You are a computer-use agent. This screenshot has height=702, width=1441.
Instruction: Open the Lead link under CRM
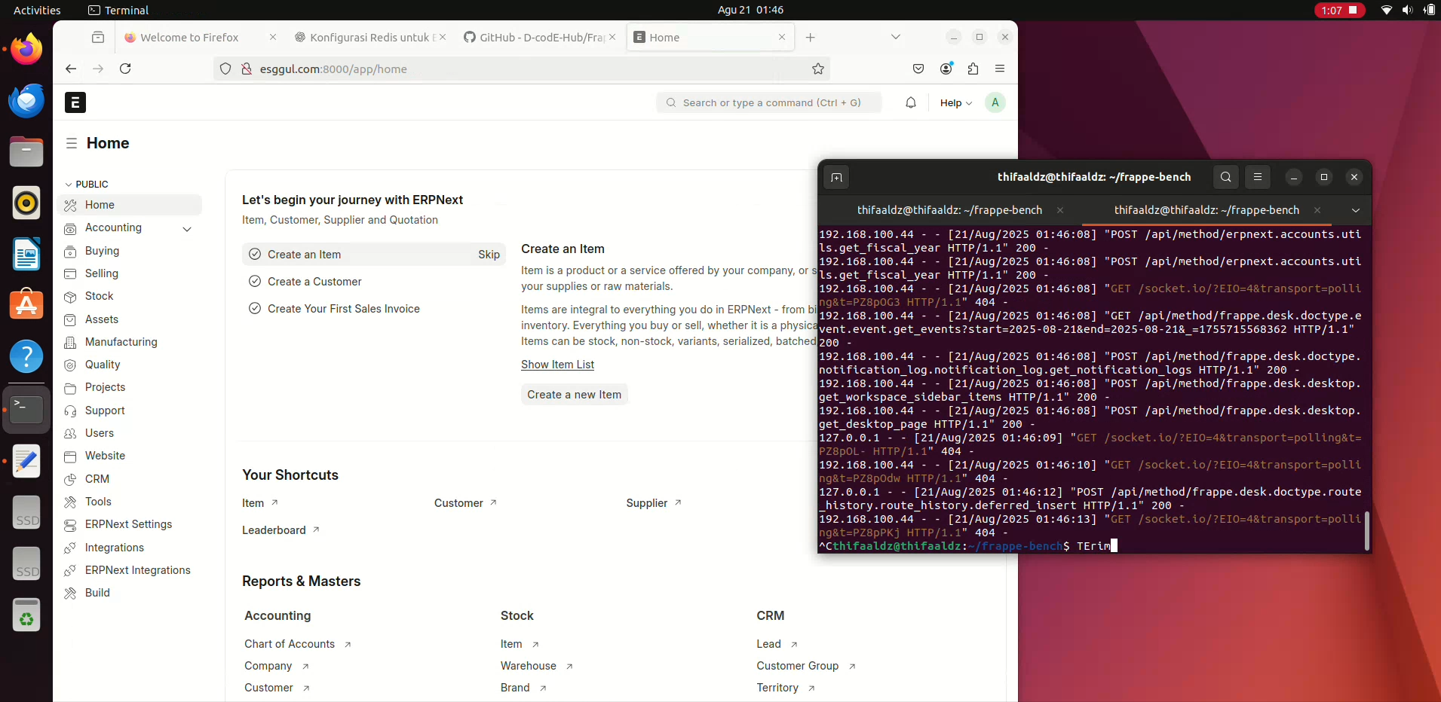pyautogui.click(x=777, y=644)
